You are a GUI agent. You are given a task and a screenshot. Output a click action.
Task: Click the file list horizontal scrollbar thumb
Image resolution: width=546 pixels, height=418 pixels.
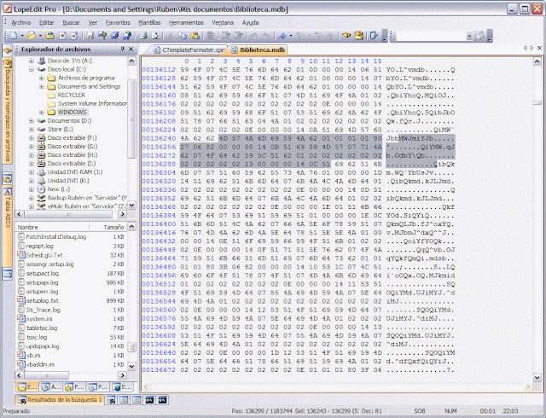(47, 375)
